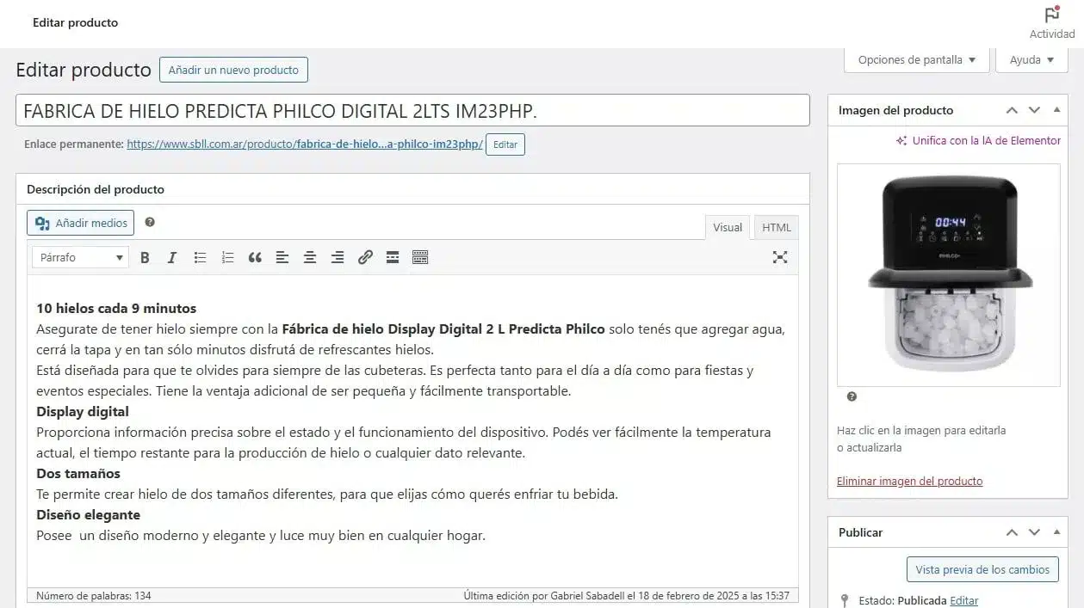Toggle bold formatting in the editor toolbar
This screenshot has height=608, width=1084.
[145, 257]
